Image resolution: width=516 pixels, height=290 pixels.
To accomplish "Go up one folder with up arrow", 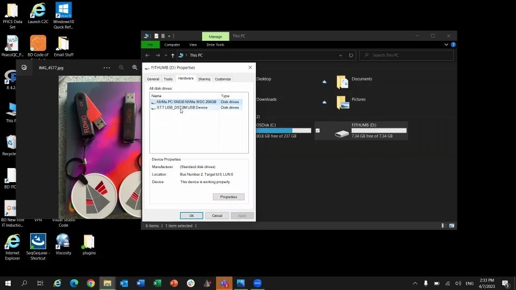I will (173, 55).
